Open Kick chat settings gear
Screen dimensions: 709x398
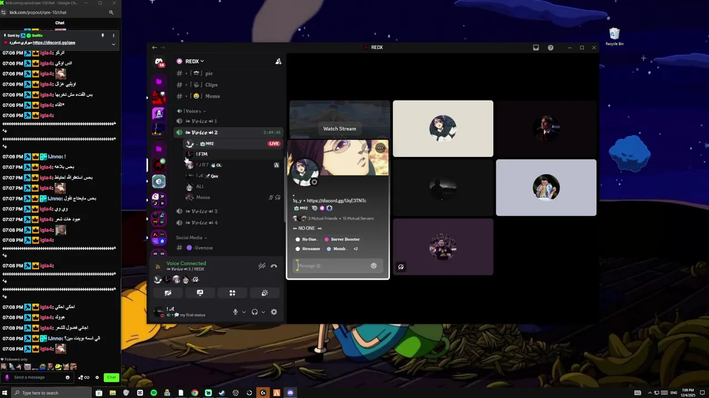(x=97, y=378)
